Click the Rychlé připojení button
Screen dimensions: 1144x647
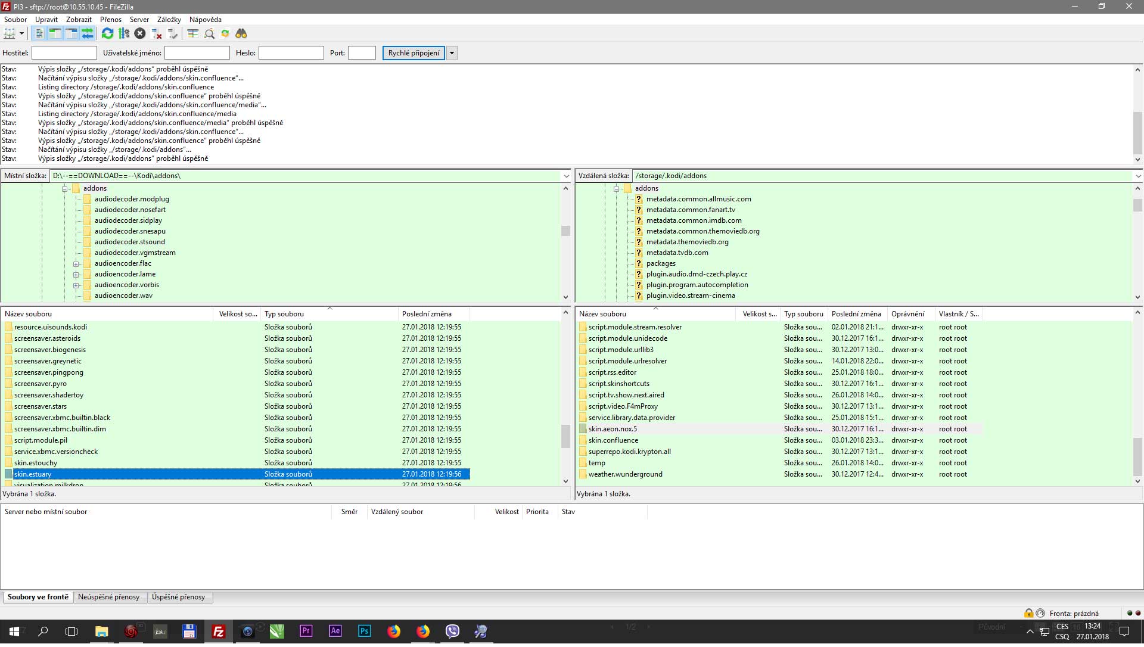(414, 54)
